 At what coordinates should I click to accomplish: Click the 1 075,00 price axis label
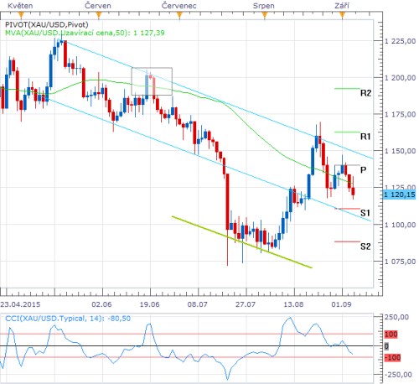(400, 262)
